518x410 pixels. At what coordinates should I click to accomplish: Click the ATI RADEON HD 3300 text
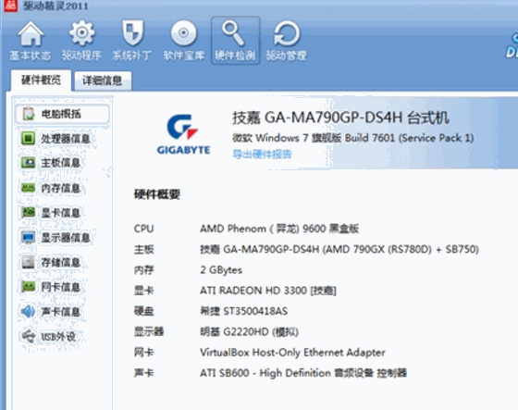point(268,291)
